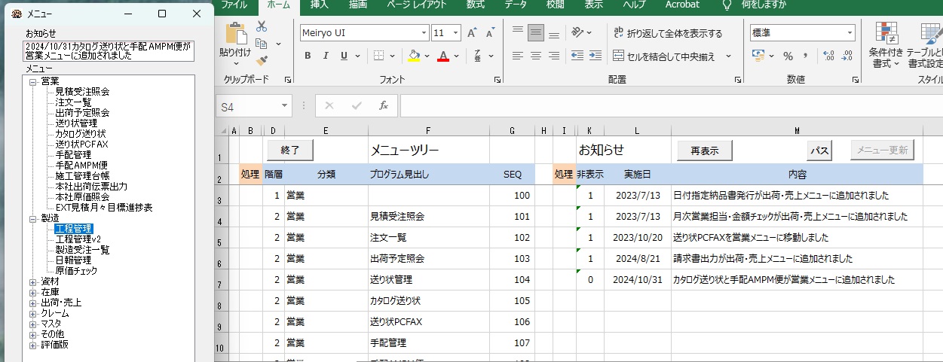Open the Meiryo UI font name dropdown
This screenshot has height=362, width=943.
click(x=424, y=33)
